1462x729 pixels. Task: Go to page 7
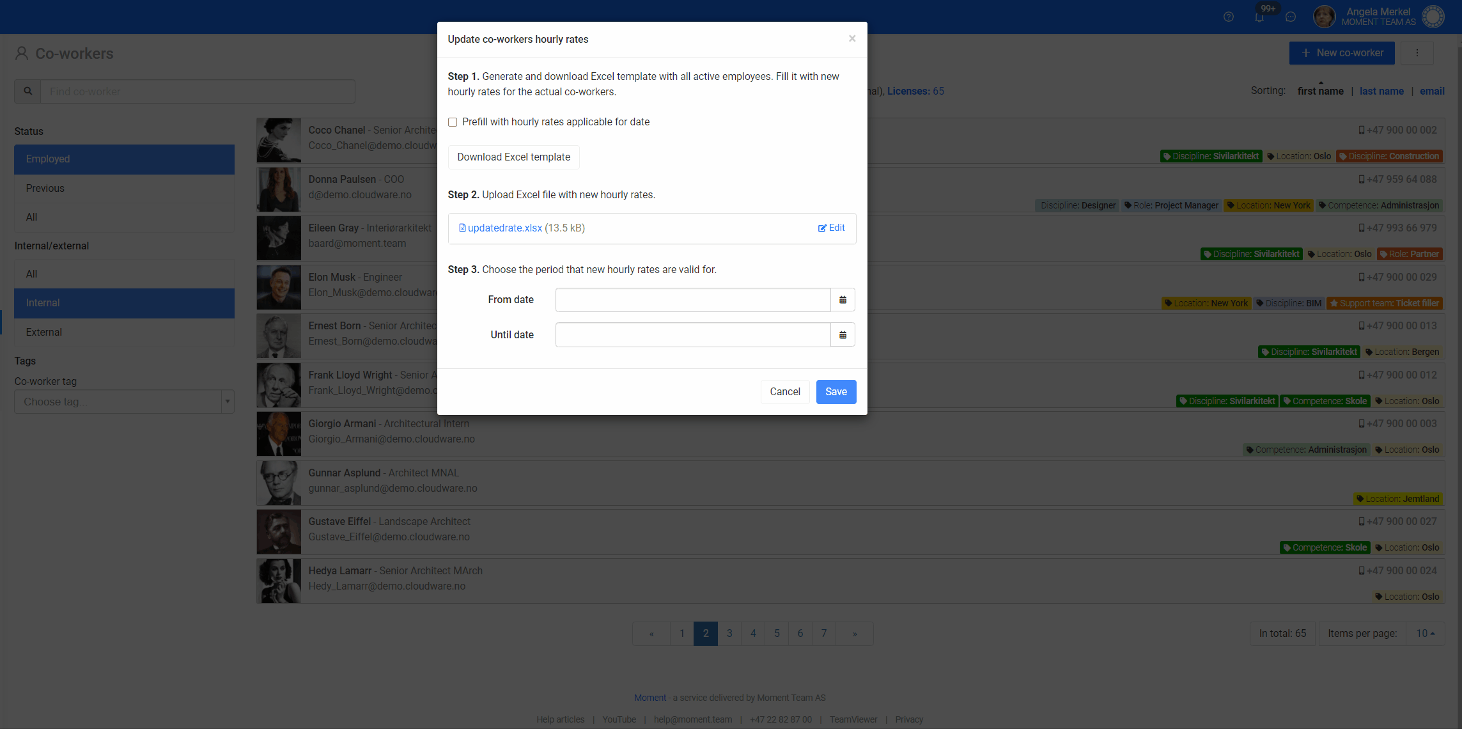click(x=823, y=634)
